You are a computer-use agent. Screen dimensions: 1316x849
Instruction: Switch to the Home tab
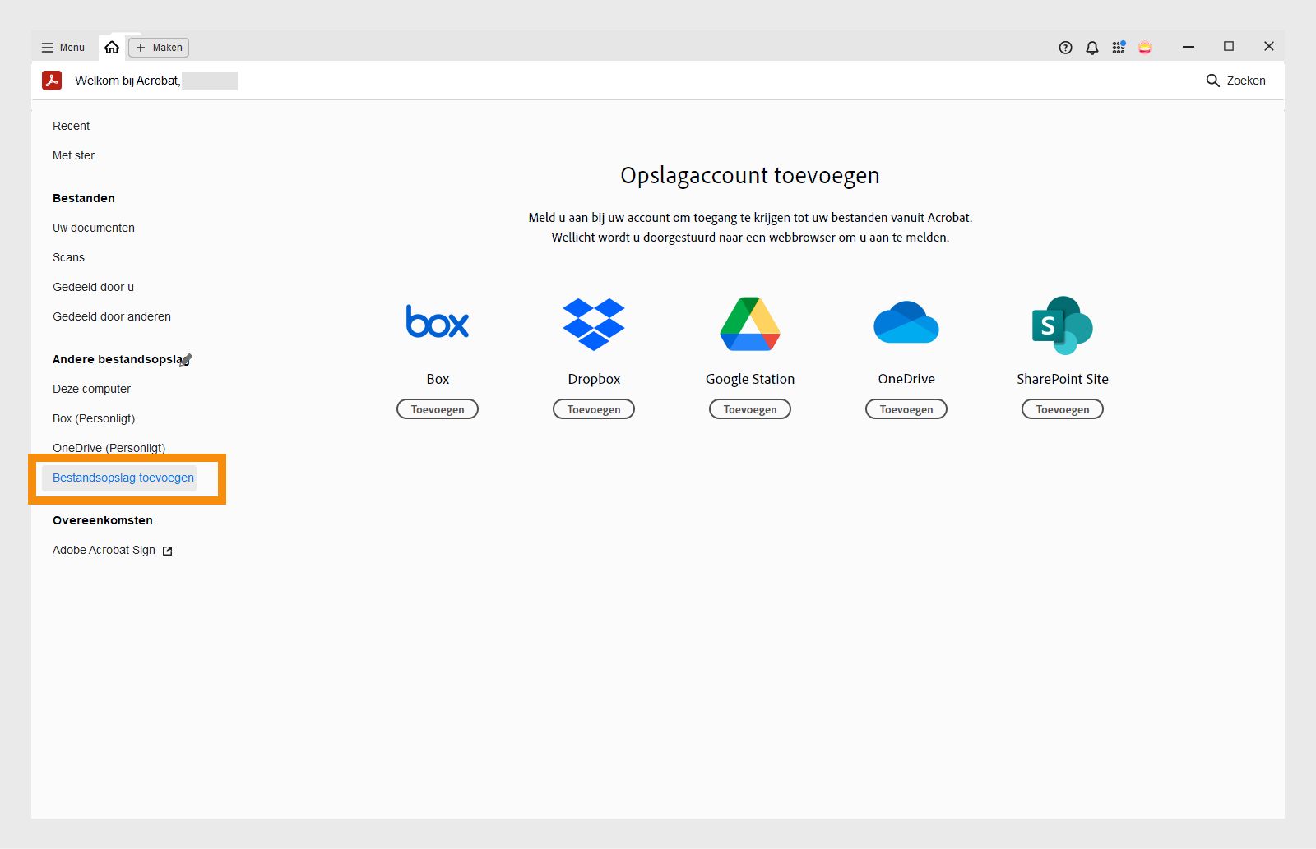tap(113, 47)
